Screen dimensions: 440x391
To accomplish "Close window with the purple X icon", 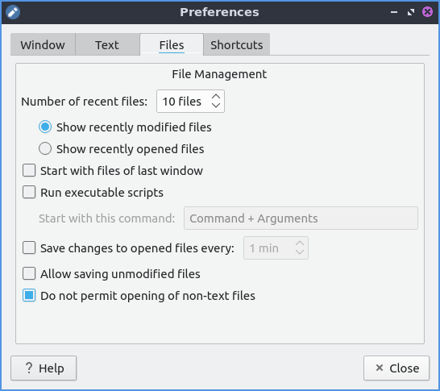I will 427,12.
